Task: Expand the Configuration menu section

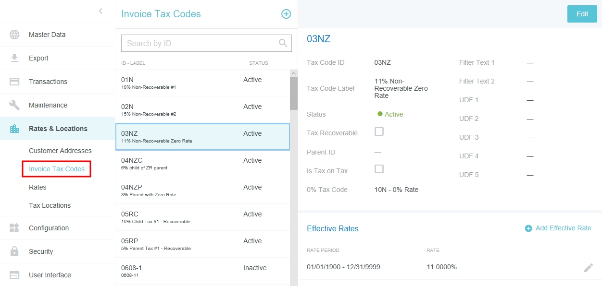Action: pos(49,228)
